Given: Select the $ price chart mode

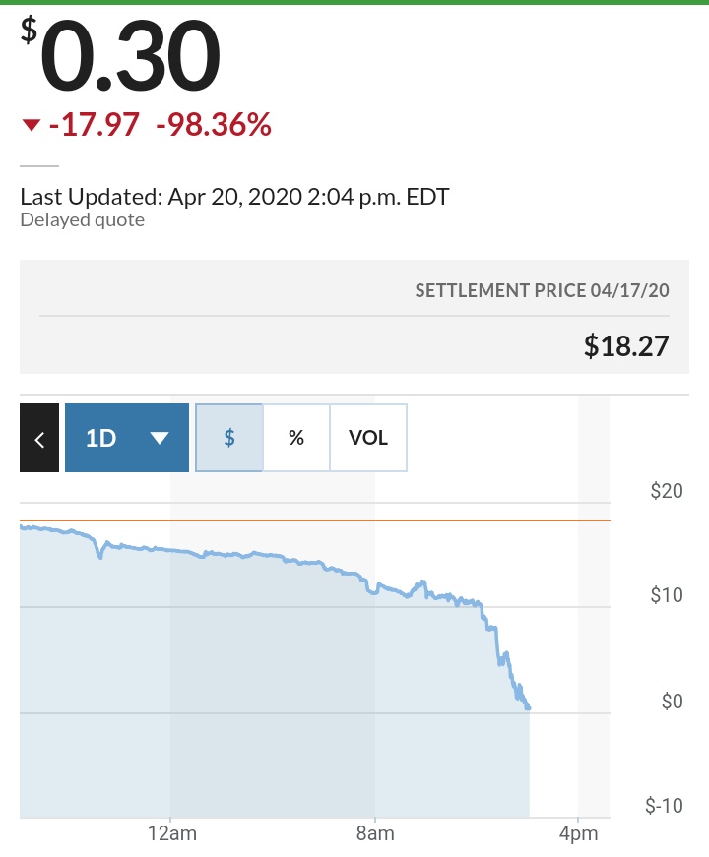Looking at the screenshot, I should click(x=229, y=438).
